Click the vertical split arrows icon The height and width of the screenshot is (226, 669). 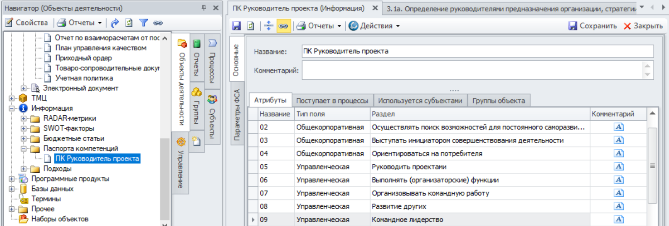[269, 26]
